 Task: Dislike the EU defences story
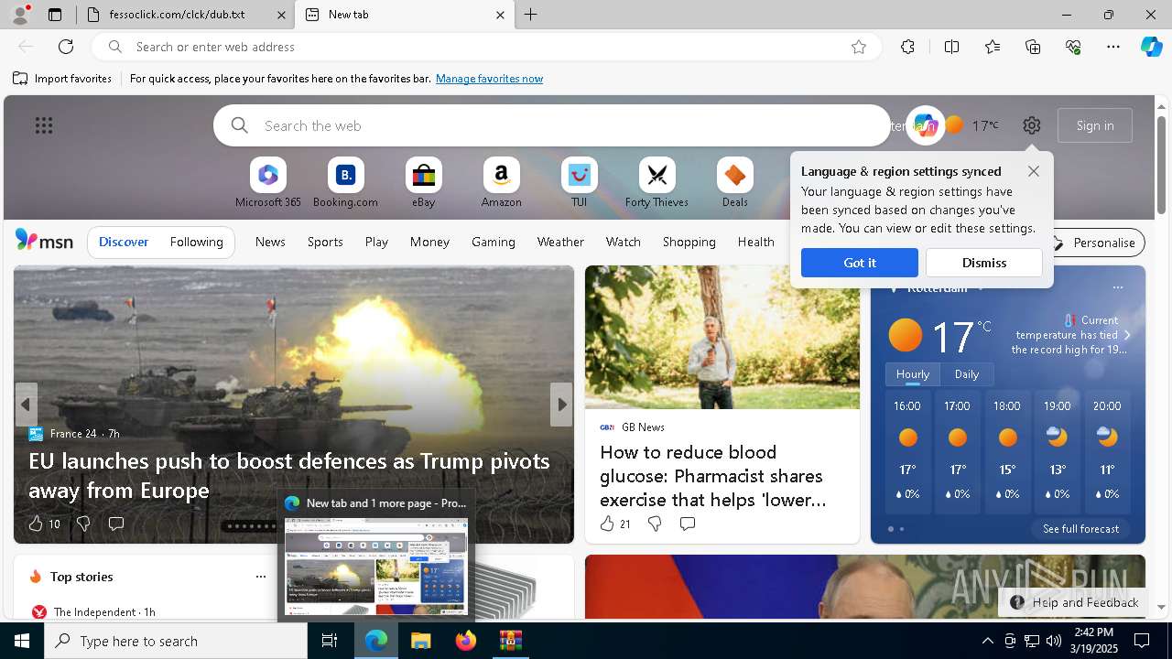83,524
